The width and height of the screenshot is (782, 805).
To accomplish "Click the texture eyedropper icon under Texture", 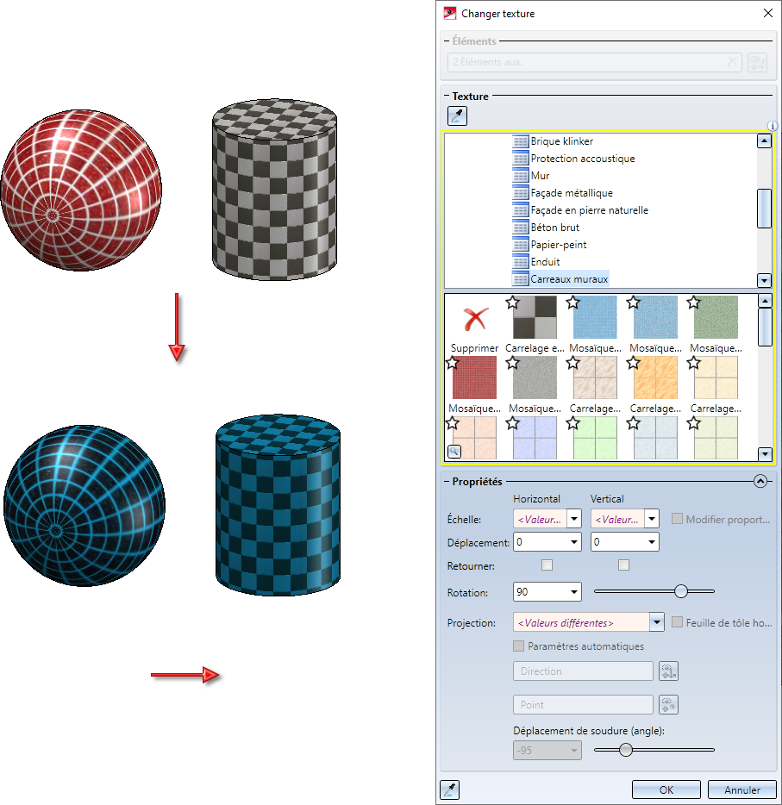I will [x=457, y=116].
